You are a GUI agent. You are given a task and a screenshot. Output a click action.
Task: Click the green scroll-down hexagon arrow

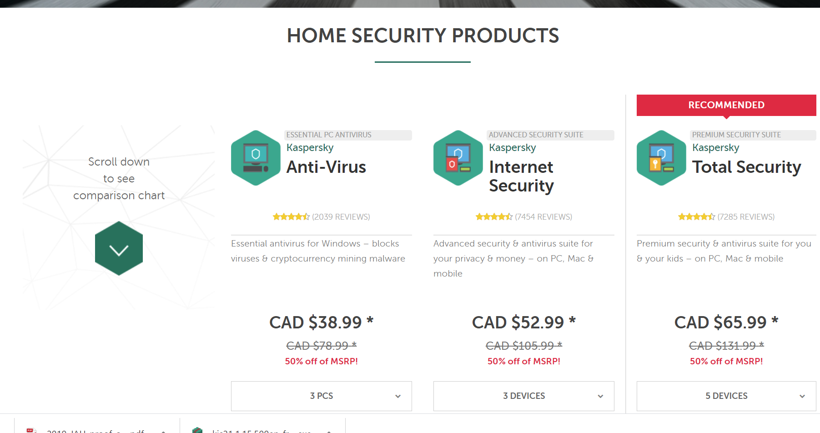pos(119,248)
